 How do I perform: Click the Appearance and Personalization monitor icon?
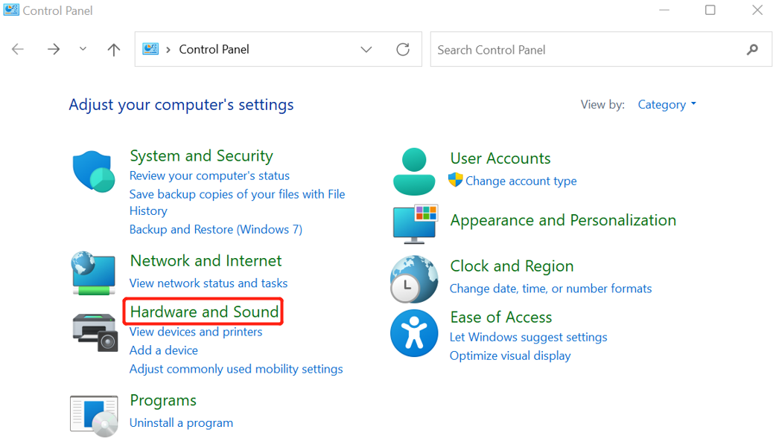coord(416,225)
